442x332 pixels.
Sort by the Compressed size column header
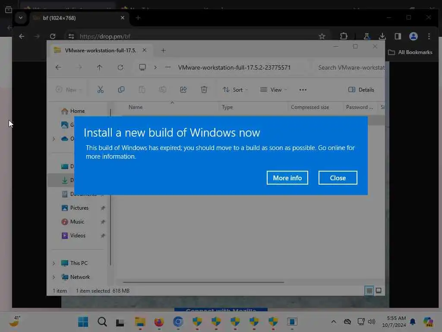coord(310,107)
